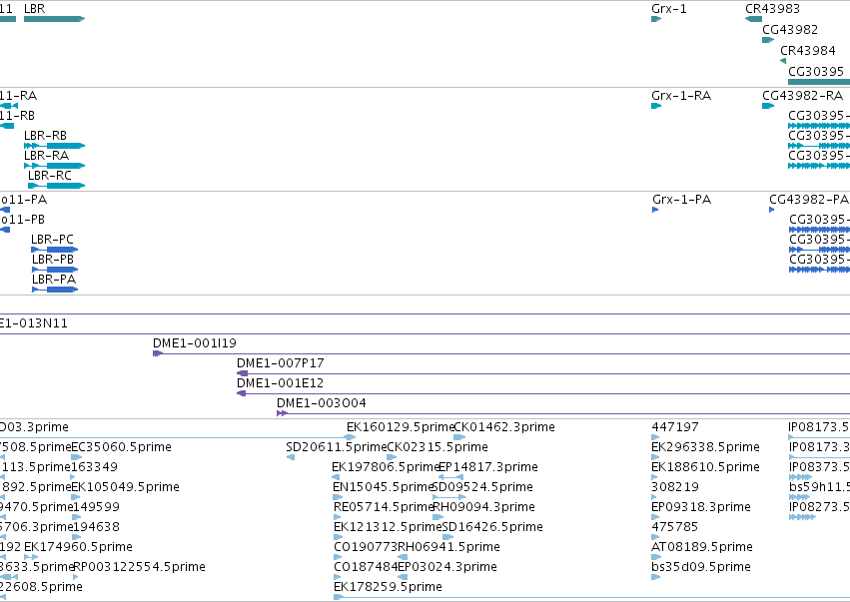
Task: Click the LBR-RC transcript
Action: (x=56, y=186)
